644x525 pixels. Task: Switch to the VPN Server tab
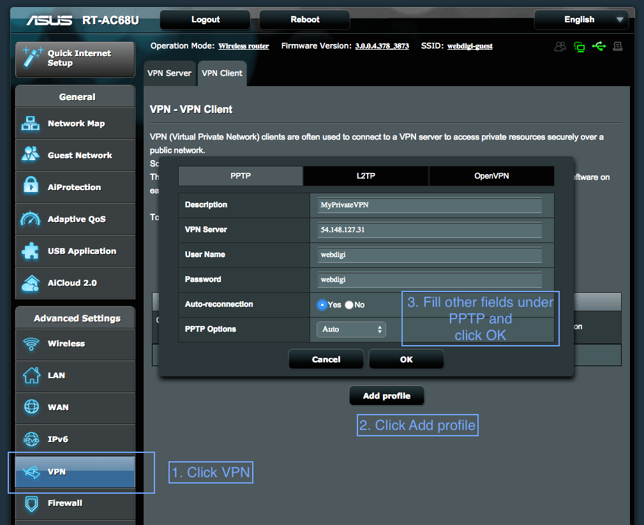point(169,73)
